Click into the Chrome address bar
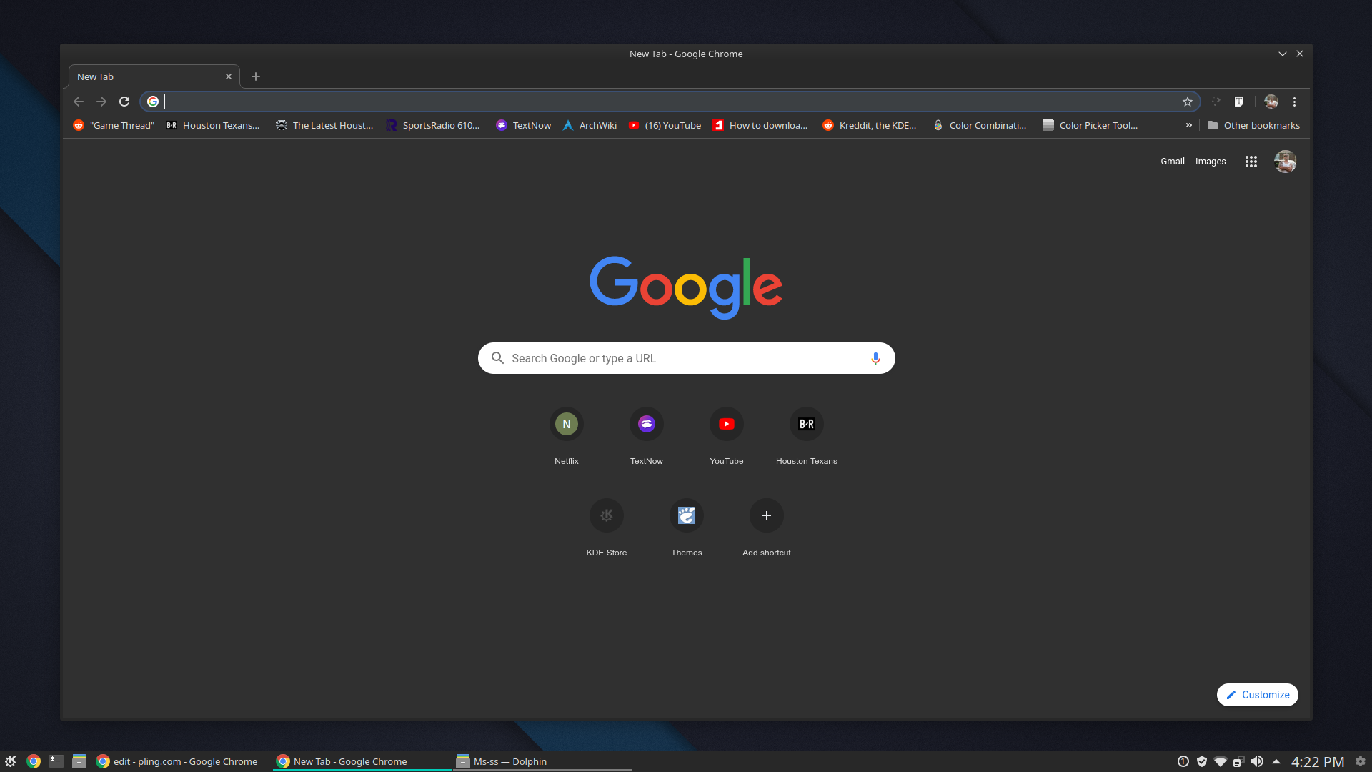Image resolution: width=1372 pixels, height=772 pixels. [672, 102]
